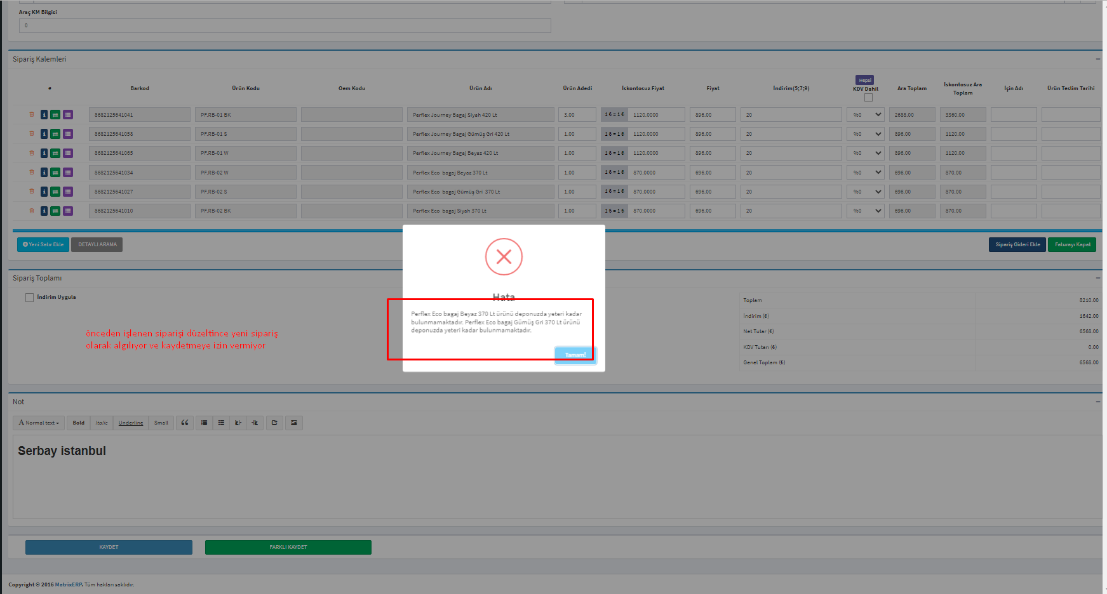Insert image in the note editor

[x=293, y=423]
